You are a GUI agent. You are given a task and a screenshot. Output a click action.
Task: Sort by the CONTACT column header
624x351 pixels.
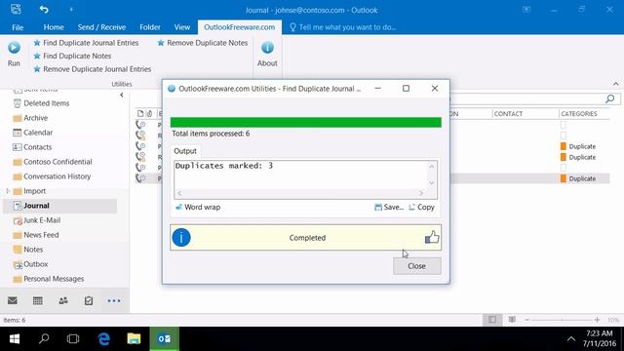pos(508,114)
